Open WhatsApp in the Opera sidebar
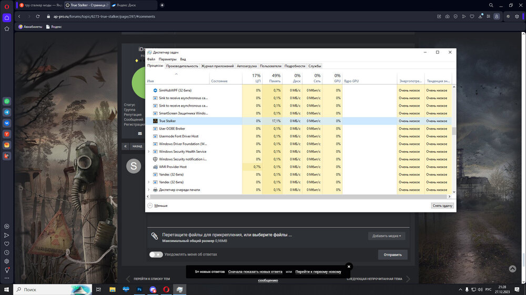This screenshot has height=295, width=526. pyautogui.click(x=7, y=101)
